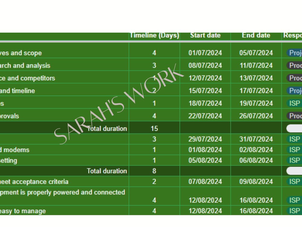Click end date cell 31/07/2024
This screenshot has height=227, width=302.
click(x=256, y=139)
